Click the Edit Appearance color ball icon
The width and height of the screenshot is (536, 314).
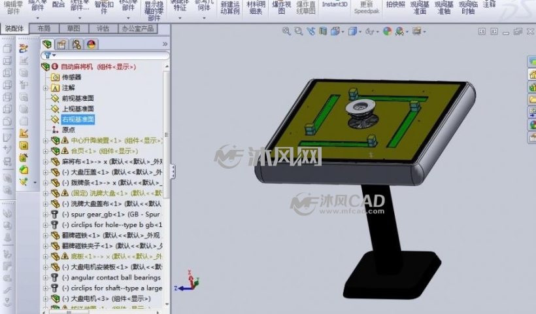(x=388, y=31)
